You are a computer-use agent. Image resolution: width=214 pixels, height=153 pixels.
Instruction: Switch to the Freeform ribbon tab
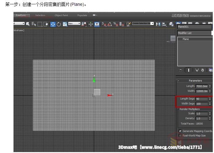[x=21, y=15]
